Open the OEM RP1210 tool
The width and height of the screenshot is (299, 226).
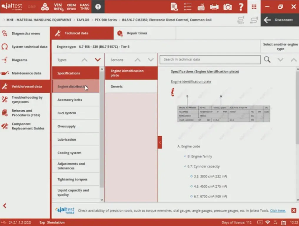click(x=72, y=7)
